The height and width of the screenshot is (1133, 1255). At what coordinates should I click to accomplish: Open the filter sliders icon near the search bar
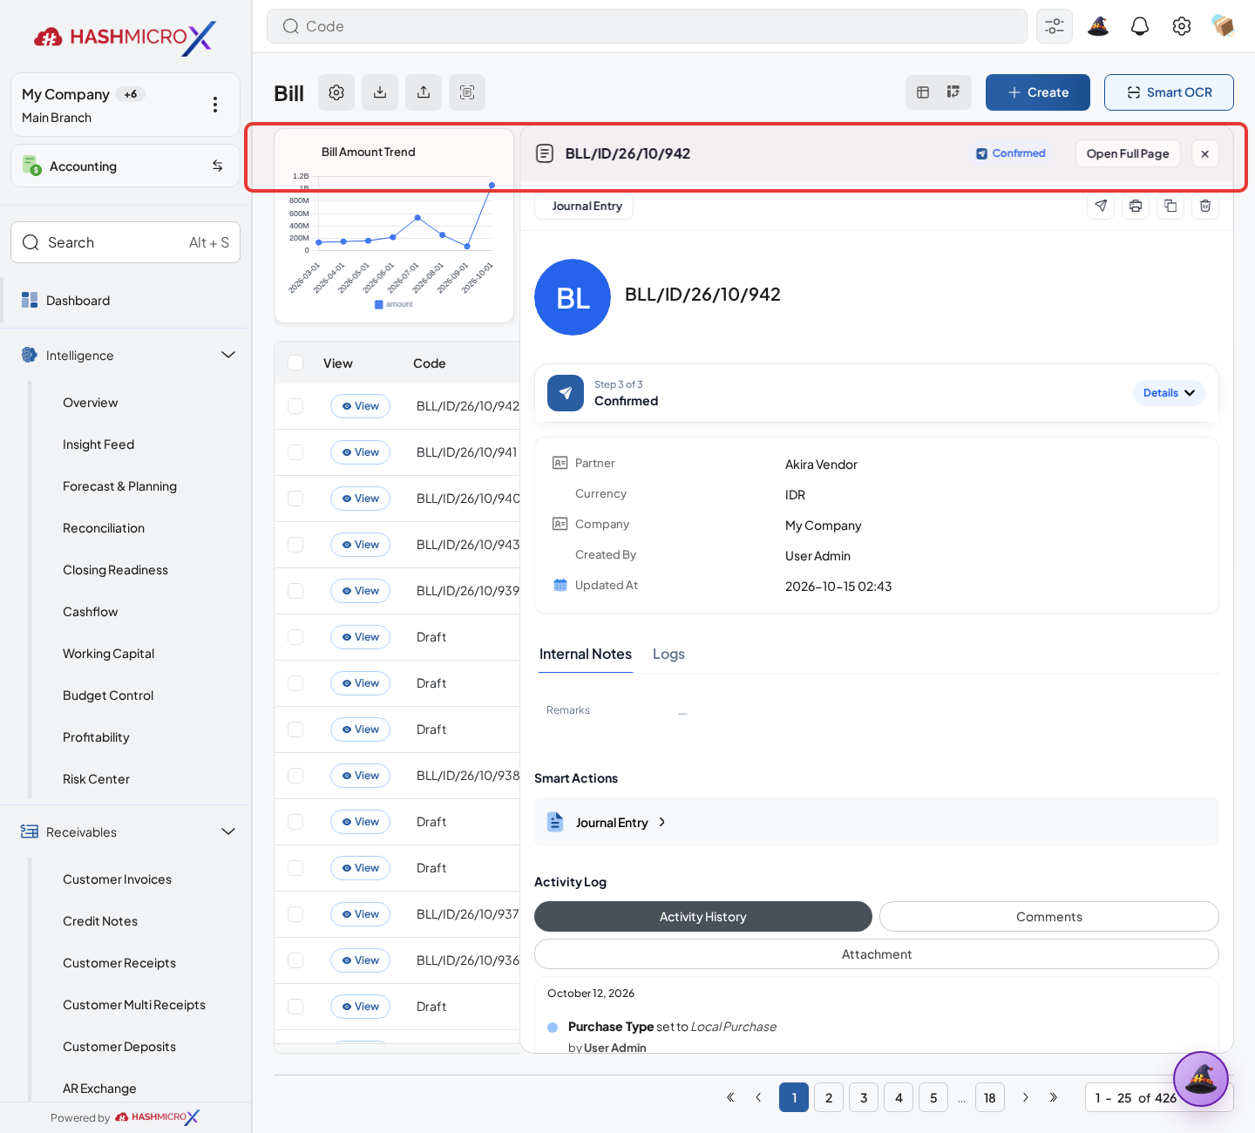click(1055, 26)
